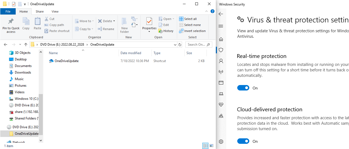The height and width of the screenshot is (149, 349).
Task: Open Windows Security Home icon
Action: [x=221, y=39]
